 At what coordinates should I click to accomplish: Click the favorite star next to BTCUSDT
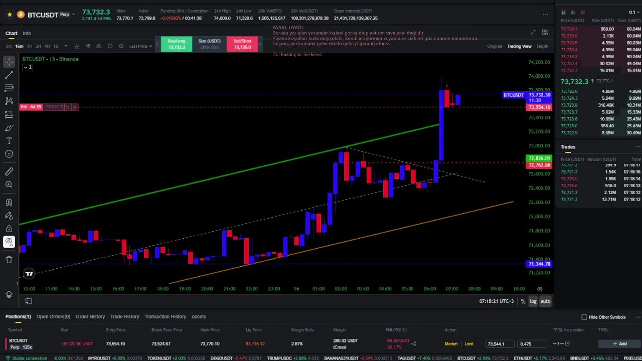point(9,15)
